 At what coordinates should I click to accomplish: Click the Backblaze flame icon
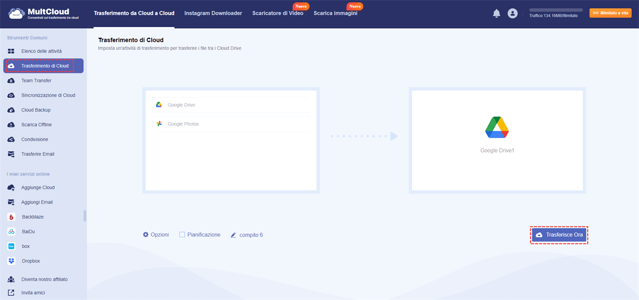(11, 217)
